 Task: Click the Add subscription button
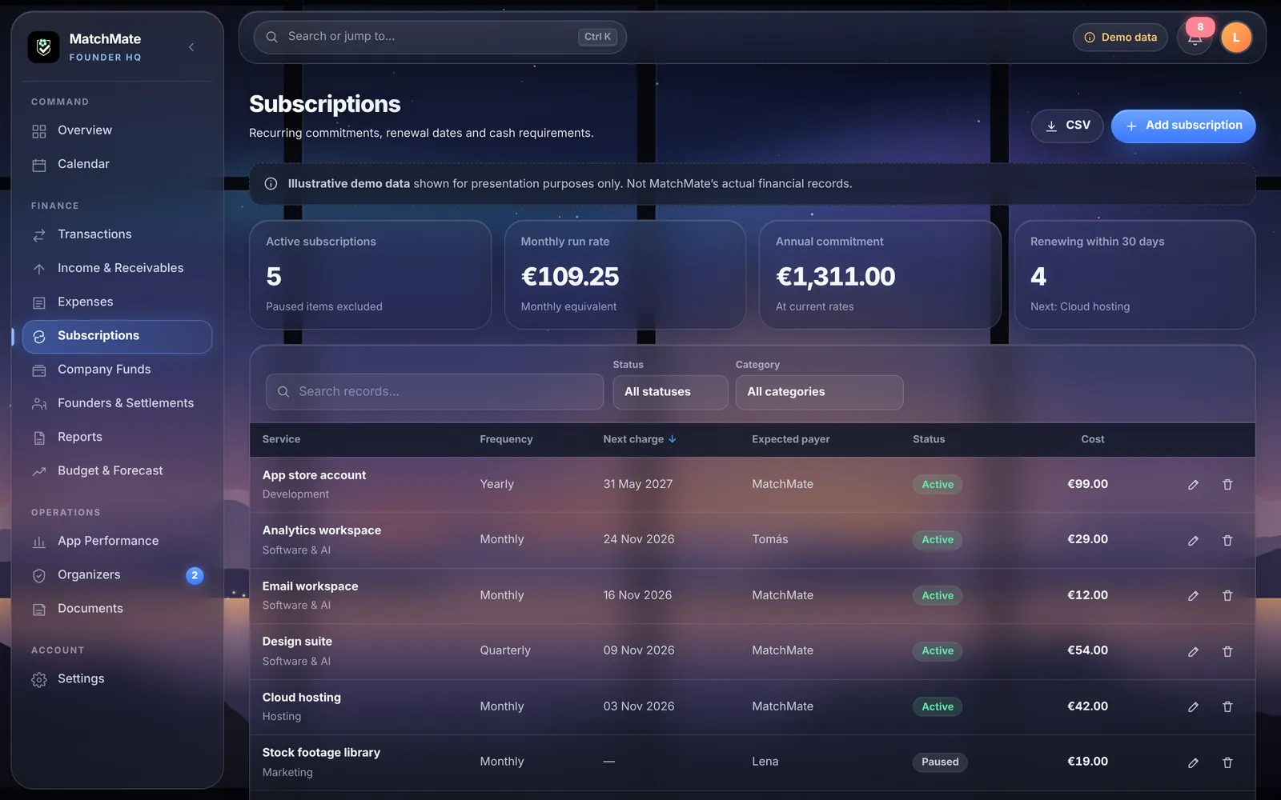click(x=1183, y=126)
